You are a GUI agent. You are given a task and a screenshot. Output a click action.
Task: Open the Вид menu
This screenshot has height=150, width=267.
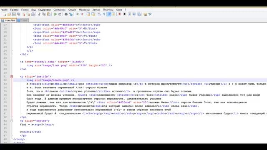click(33, 10)
